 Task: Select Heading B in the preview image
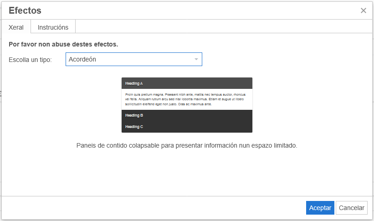[134, 115]
